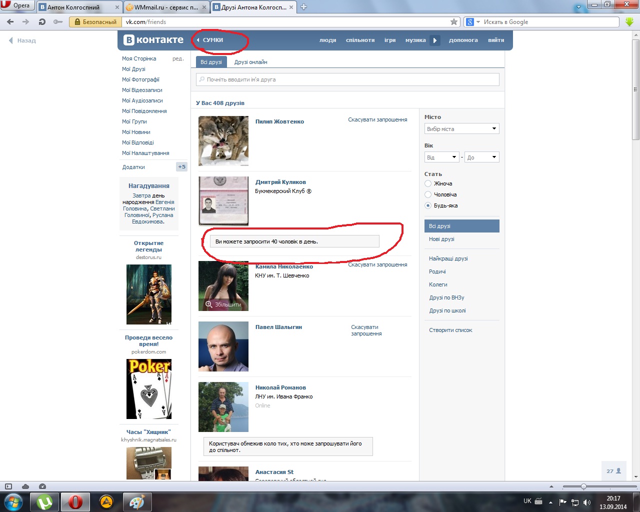640x512 pixels.
Task: Toggle the Opera panel button in status bar
Action: 8,486
